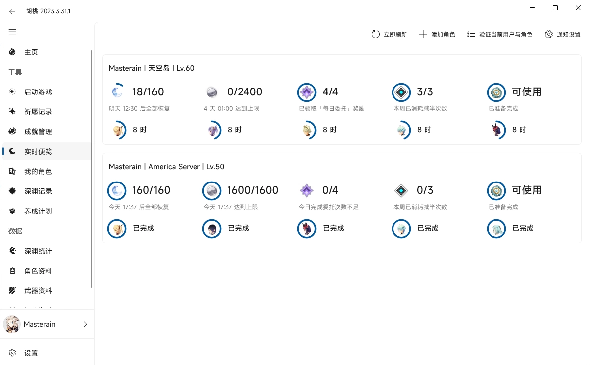This screenshot has width=590, height=365.
Task: Click 立即刷新 to refresh now
Action: (x=390, y=34)
